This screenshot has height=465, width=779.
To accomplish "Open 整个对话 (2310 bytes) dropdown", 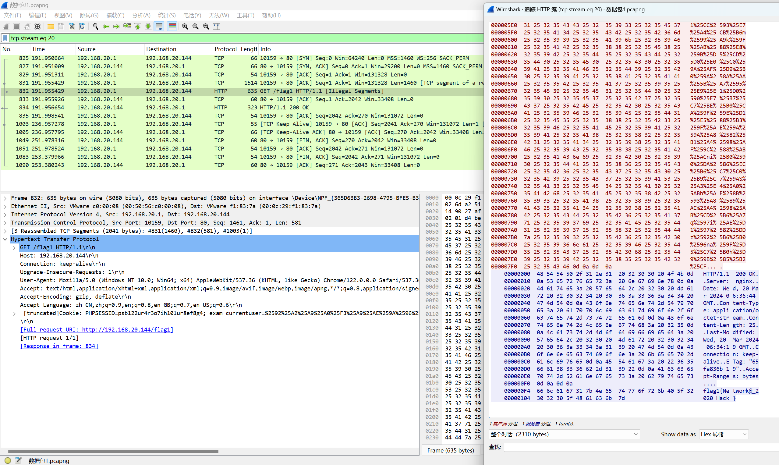I will tap(564, 434).
